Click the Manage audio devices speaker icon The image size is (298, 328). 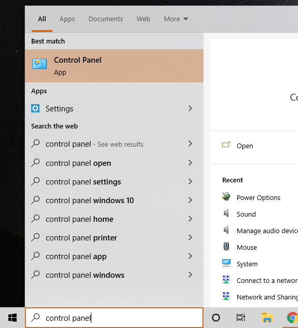(226, 230)
